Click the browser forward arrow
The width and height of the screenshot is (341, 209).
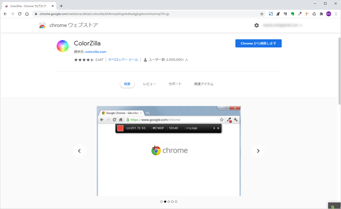point(13,14)
